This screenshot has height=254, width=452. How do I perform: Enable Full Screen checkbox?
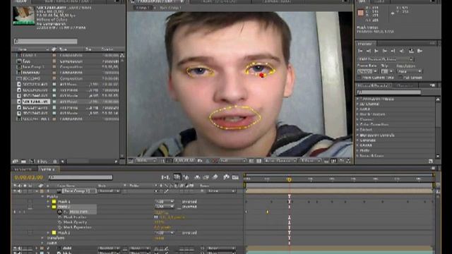click(x=400, y=78)
